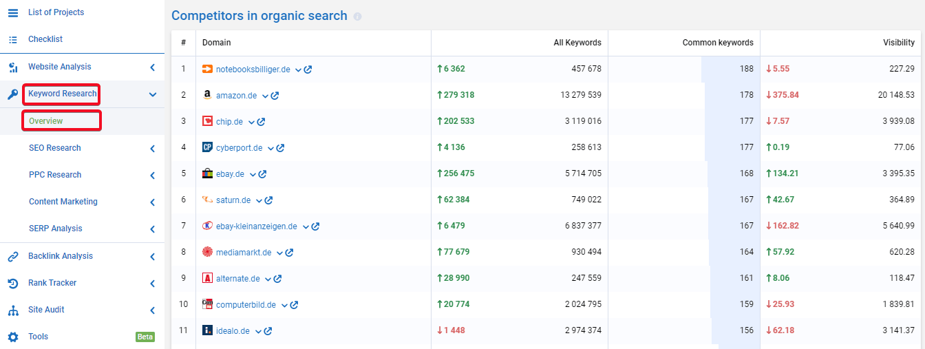This screenshot has width=925, height=349.
Task: Expand the Backlink Analysis chevron
Action: pyautogui.click(x=152, y=257)
